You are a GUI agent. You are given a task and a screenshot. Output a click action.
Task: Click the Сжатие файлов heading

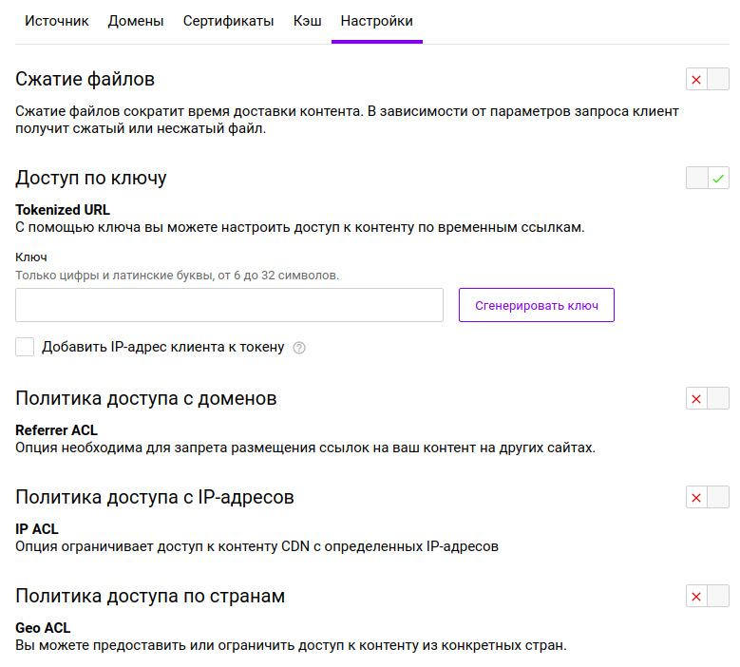[85, 79]
